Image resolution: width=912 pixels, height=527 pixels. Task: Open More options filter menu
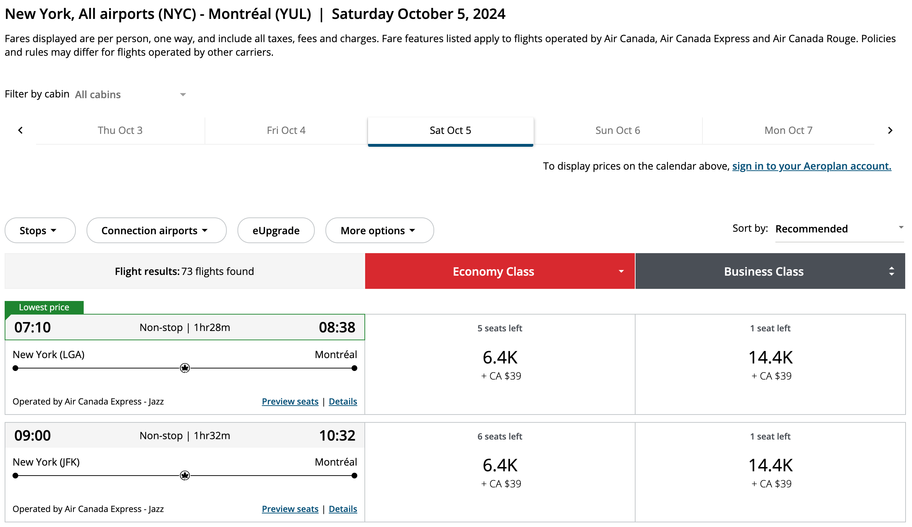click(x=377, y=230)
